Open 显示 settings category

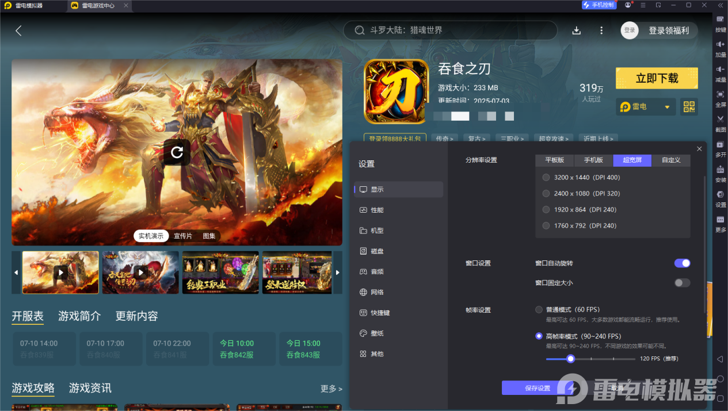point(398,189)
